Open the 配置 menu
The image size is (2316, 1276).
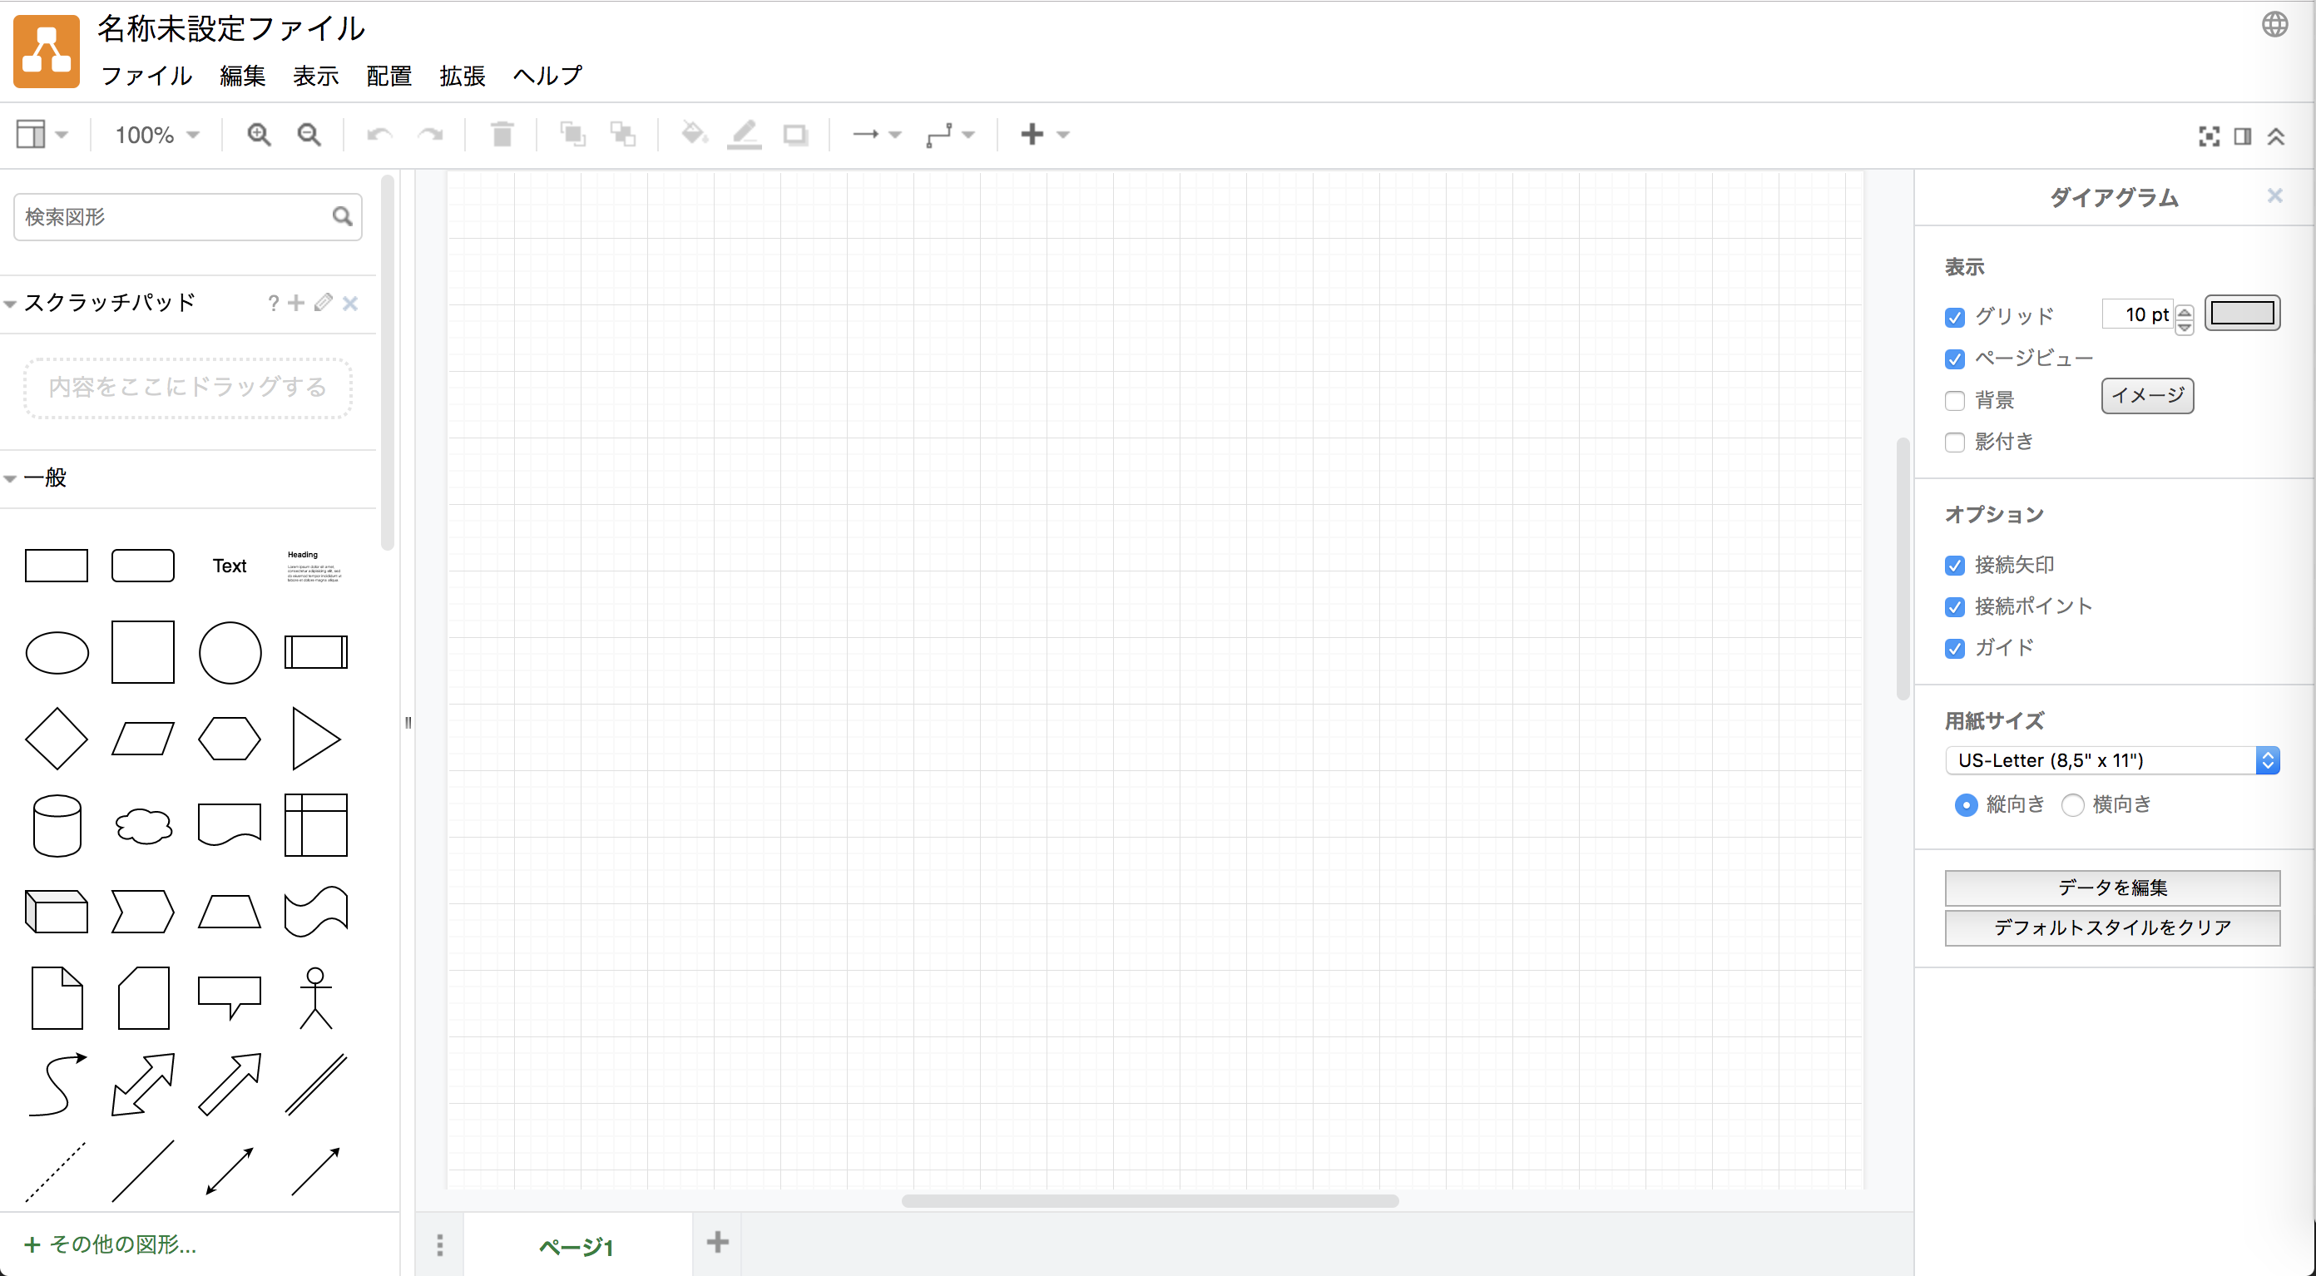(x=389, y=76)
